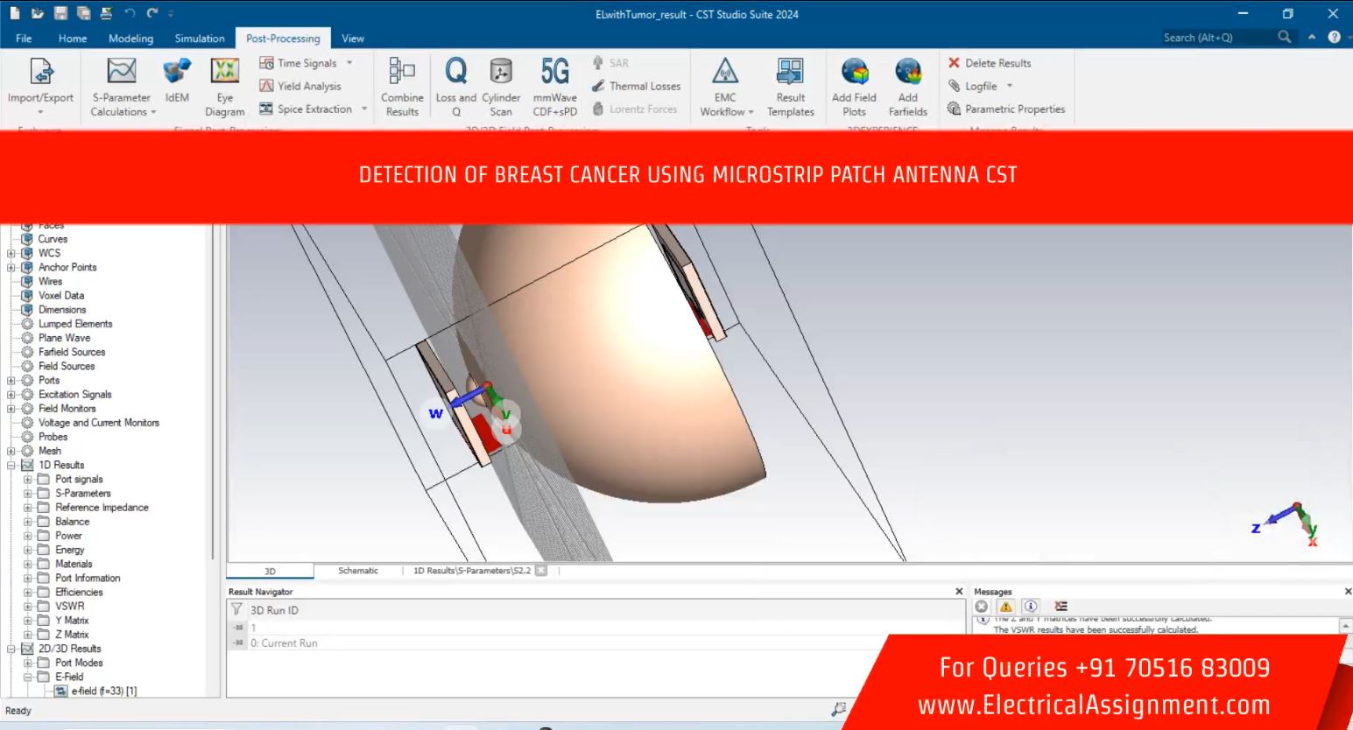Switch to the Schematic view tab
The width and height of the screenshot is (1353, 730).
click(x=358, y=571)
